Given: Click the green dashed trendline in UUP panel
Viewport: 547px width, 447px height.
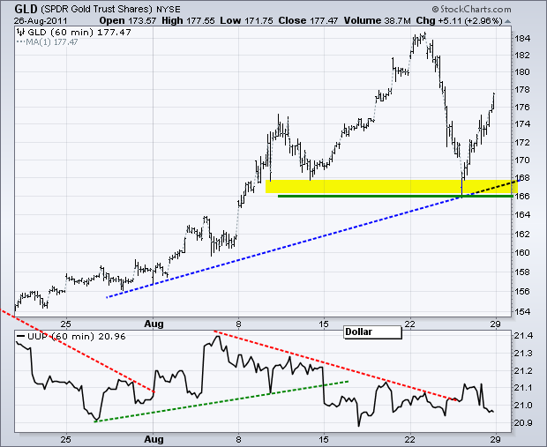Looking at the screenshot, I should 221,402.
